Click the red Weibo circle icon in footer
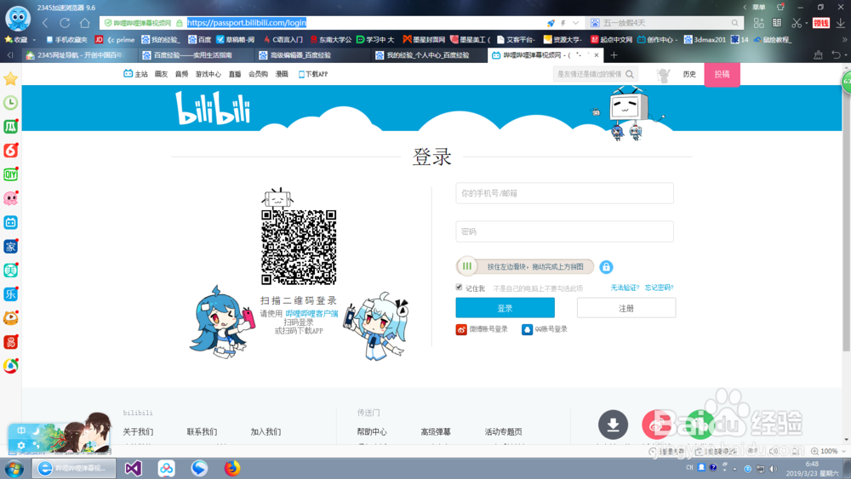Image resolution: width=851 pixels, height=479 pixels. (x=656, y=425)
